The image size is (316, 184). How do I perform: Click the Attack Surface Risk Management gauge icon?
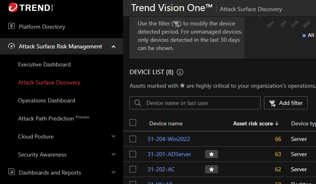(11, 46)
